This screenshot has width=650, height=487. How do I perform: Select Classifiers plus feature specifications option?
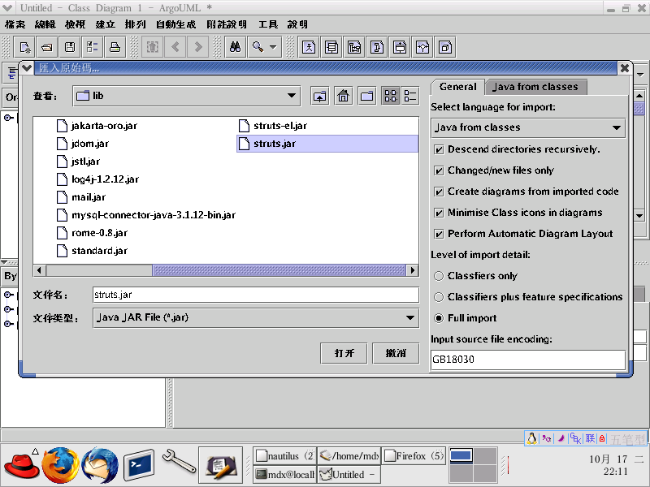[x=439, y=297]
